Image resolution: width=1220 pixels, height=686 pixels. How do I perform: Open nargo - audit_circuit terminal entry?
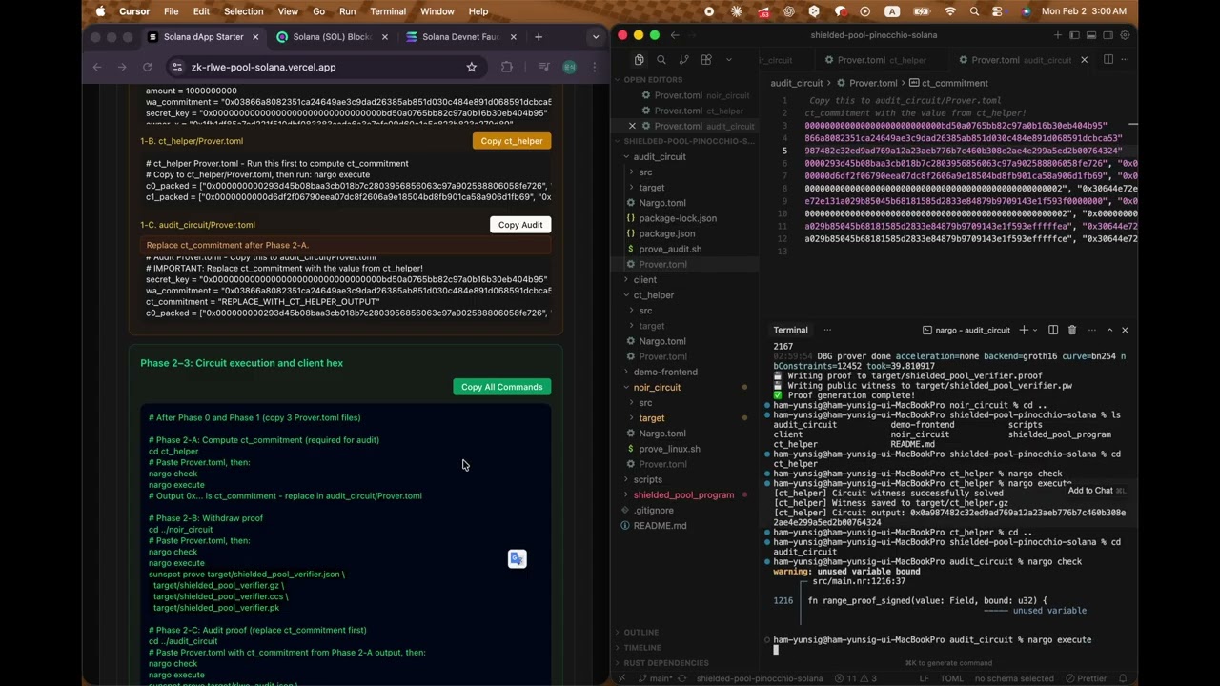[x=966, y=330]
